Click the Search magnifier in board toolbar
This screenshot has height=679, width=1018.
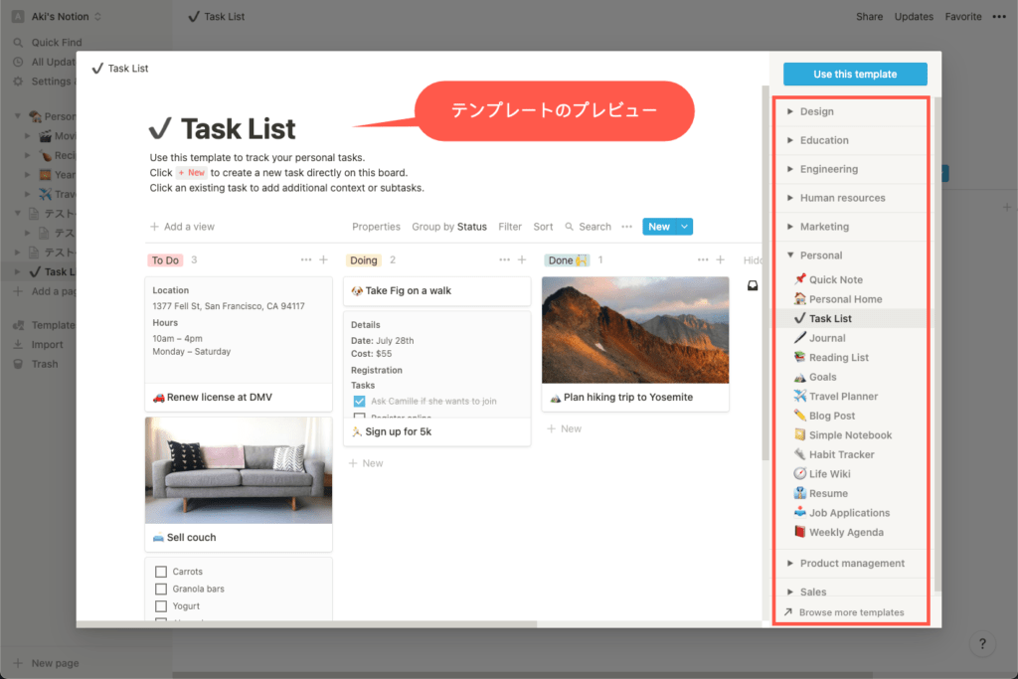(569, 227)
